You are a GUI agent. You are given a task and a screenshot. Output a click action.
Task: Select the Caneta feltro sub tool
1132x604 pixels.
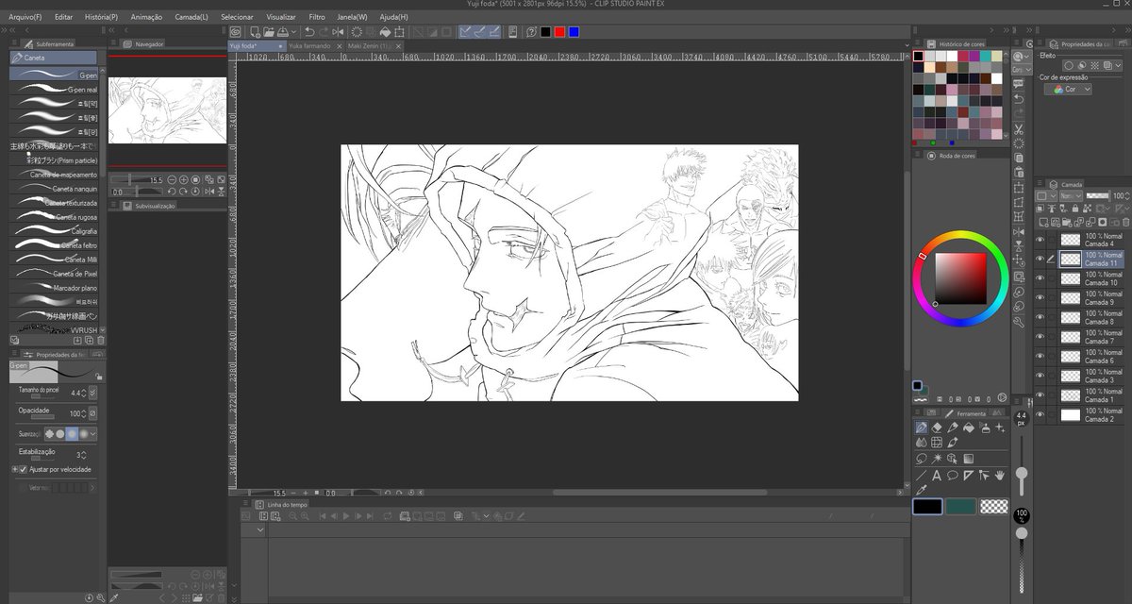[55, 245]
